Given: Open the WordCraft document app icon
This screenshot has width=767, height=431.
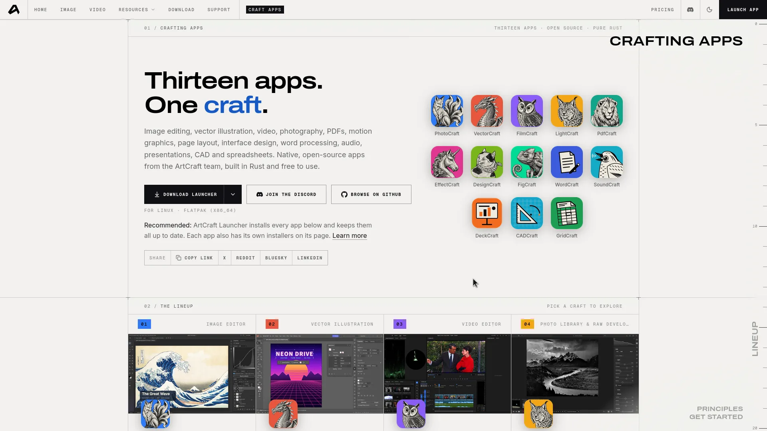Looking at the screenshot, I should pos(566,162).
